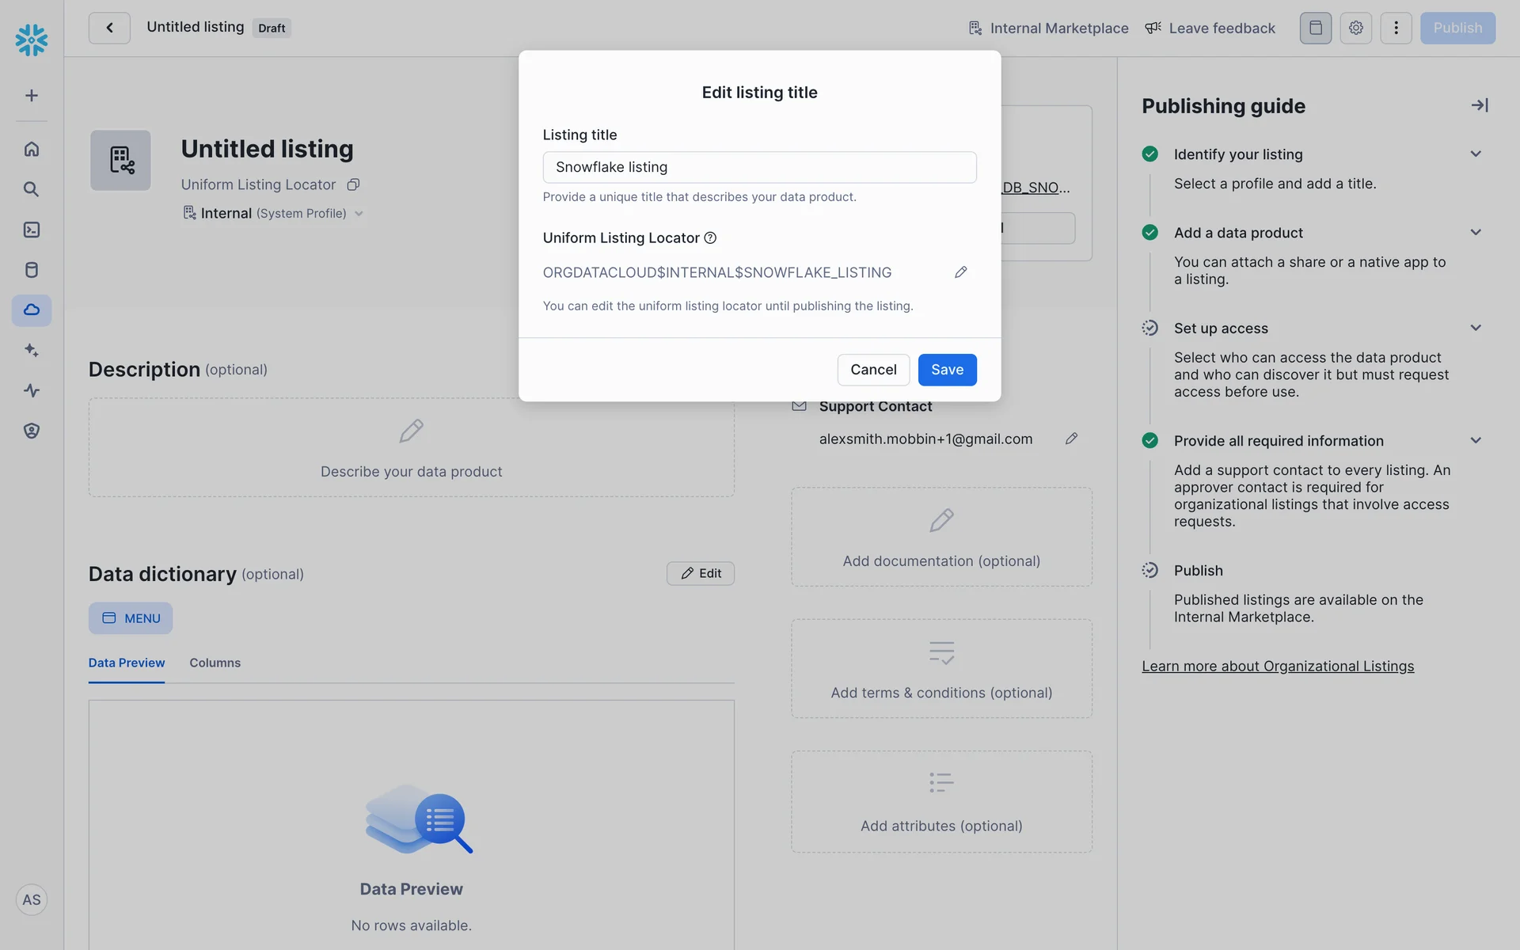Screen dimensions: 1520x950
Task: Open Learn more about Organizational Listings link
Action: [x=1277, y=667]
